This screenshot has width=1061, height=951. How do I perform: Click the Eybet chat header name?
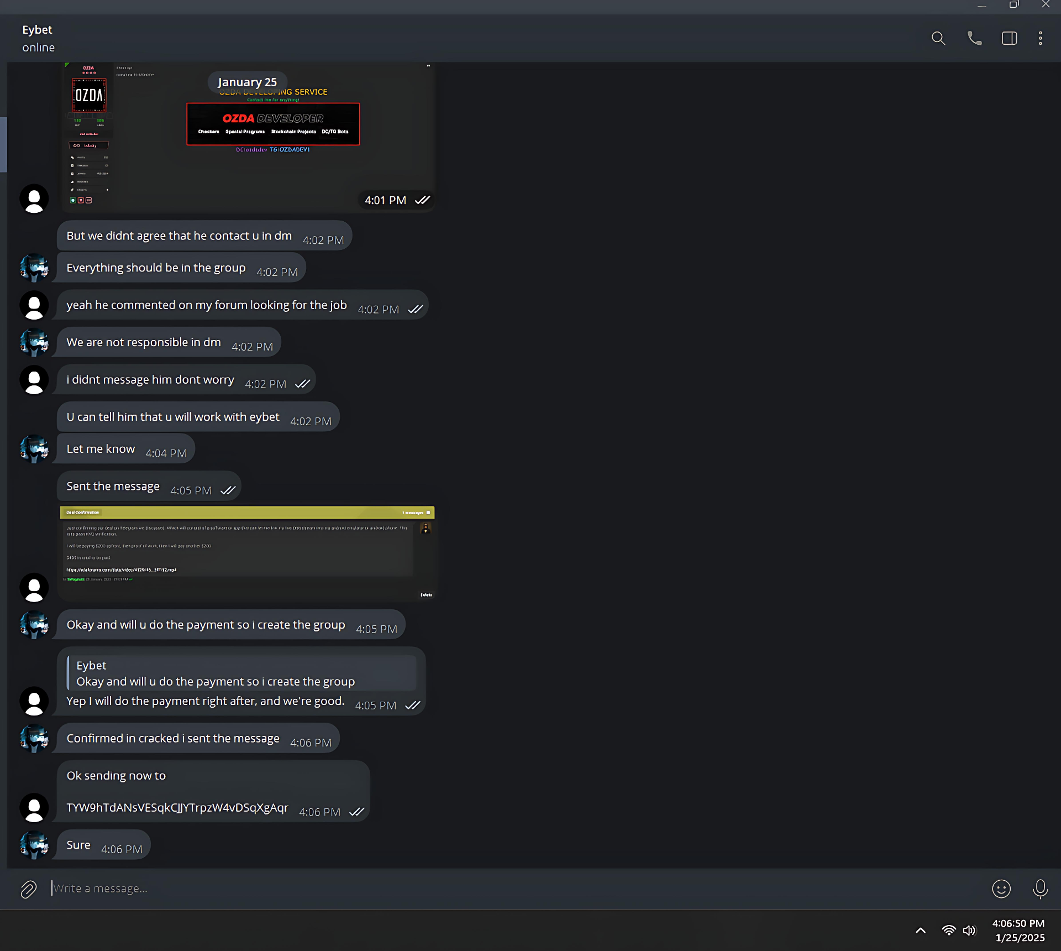[x=37, y=30]
